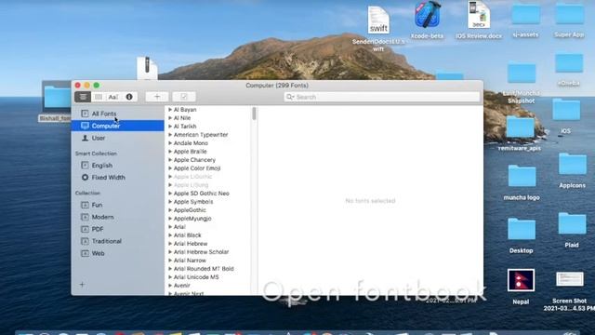Image resolution: width=595 pixels, height=335 pixels.
Task: Select the Nepal image on desktop
Action: click(x=521, y=280)
